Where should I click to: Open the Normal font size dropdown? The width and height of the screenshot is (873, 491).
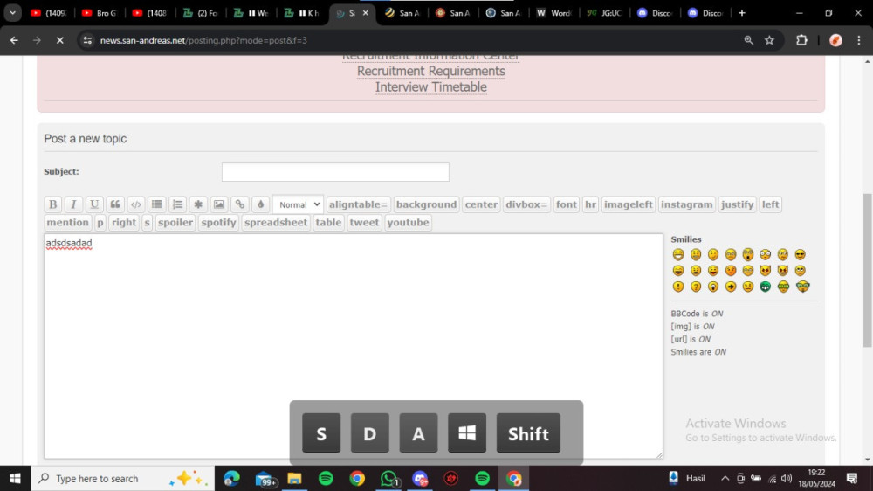(299, 204)
